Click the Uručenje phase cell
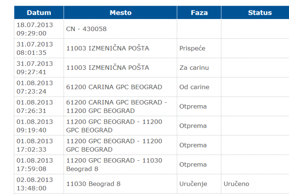Screen dimensions: 289x194 pos(199,184)
